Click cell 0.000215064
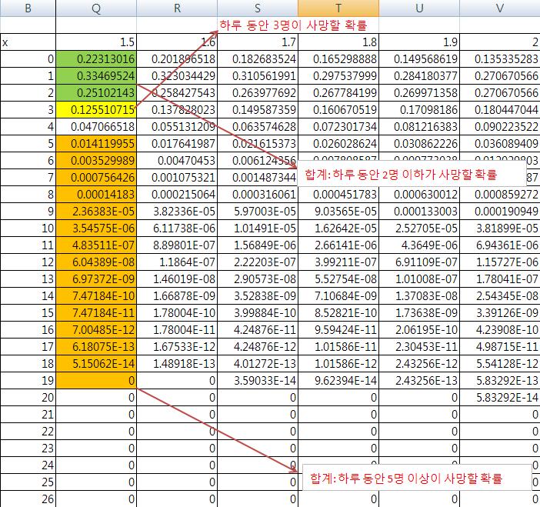 pos(177,195)
